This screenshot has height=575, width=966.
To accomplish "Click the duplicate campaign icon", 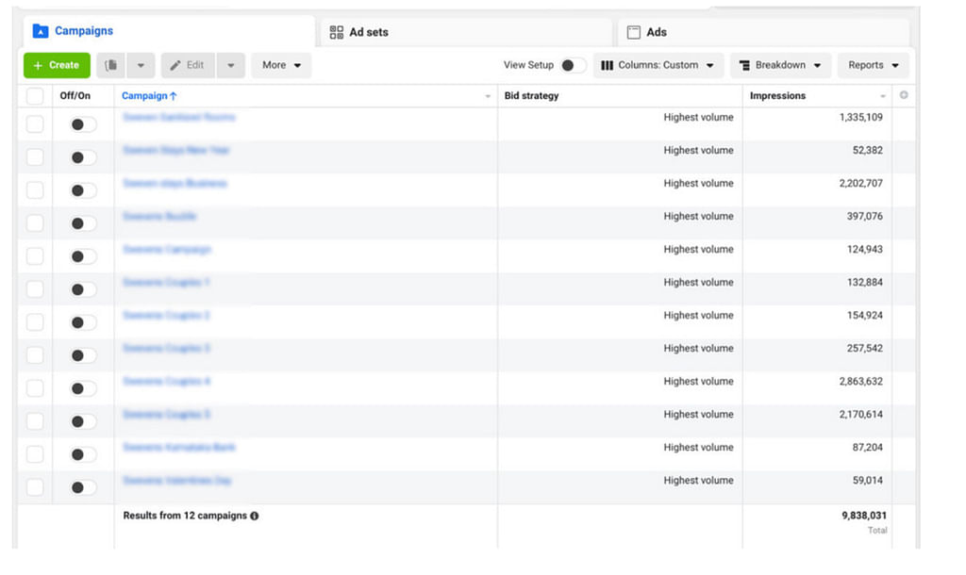I will [x=111, y=65].
